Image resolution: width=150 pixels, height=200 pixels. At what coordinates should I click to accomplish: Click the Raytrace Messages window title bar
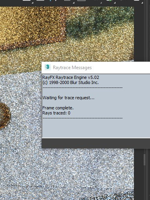click(x=96, y=68)
